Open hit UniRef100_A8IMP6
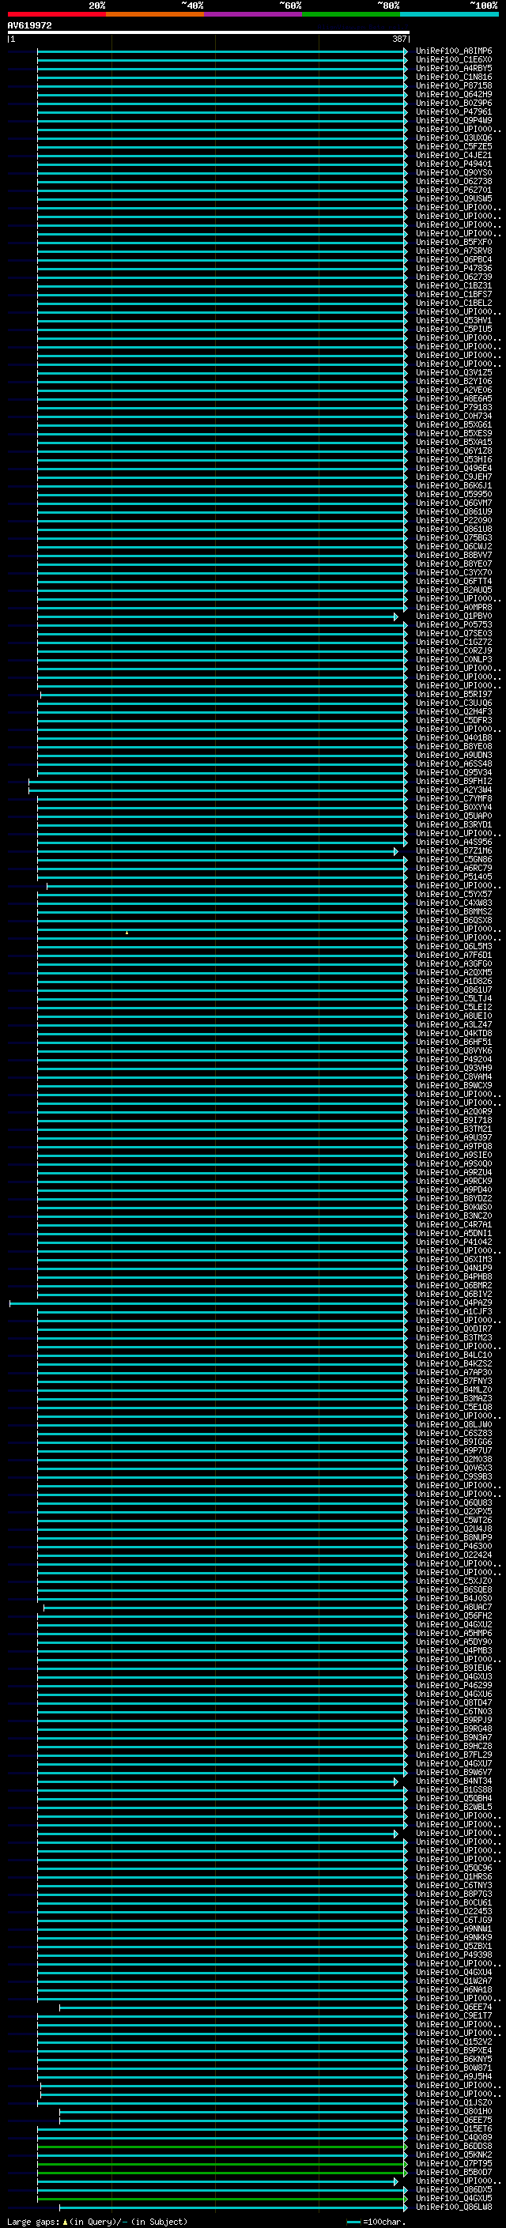Viewport: 506px width, 2228px height. pos(453,51)
